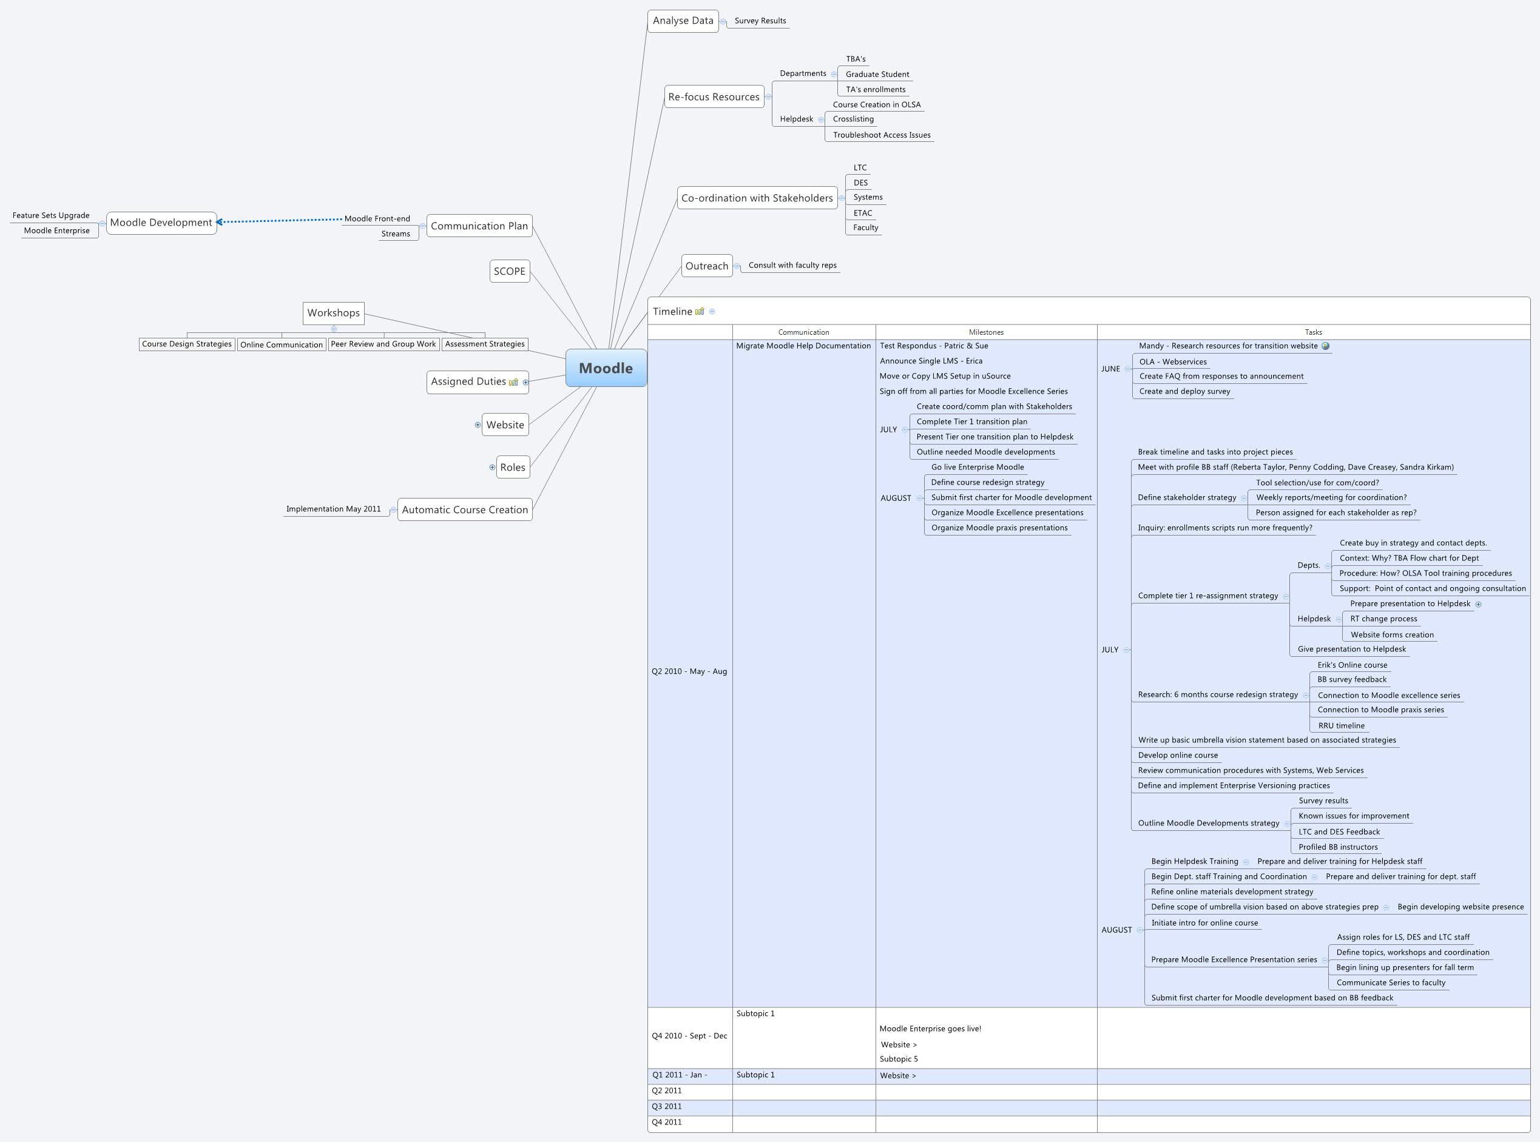Click 'Consult with faculty reps' node
1540x1142 pixels.
792,265
